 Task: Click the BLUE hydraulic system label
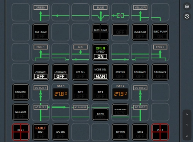(x=100, y=7)
